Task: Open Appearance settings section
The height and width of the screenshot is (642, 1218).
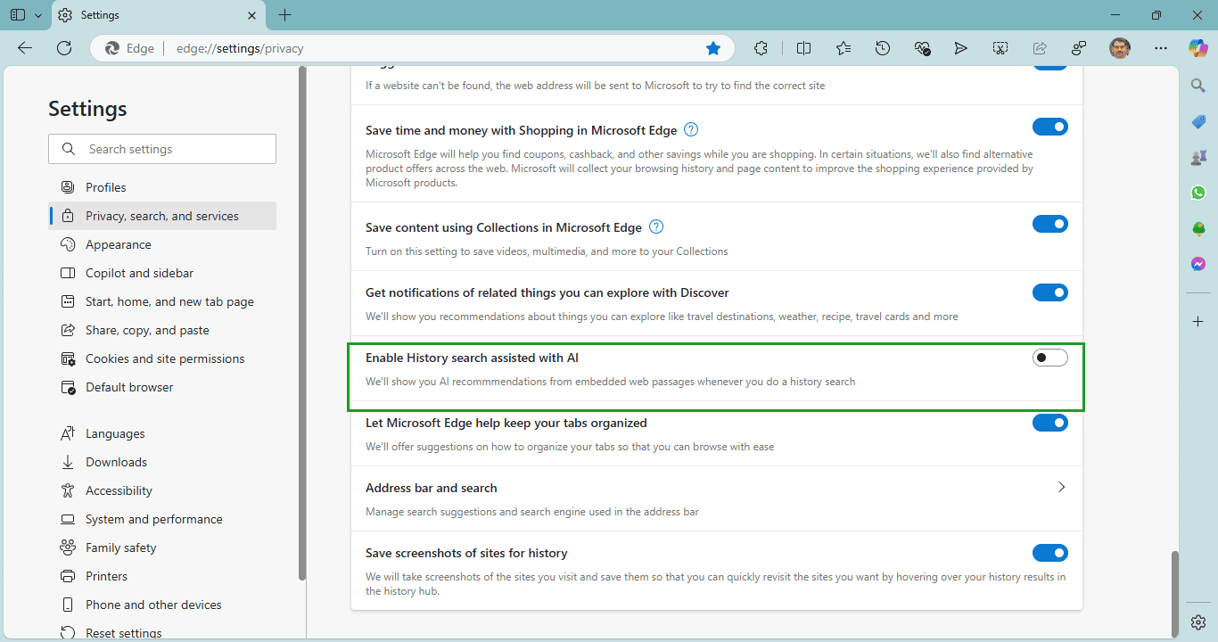Action: click(162, 244)
